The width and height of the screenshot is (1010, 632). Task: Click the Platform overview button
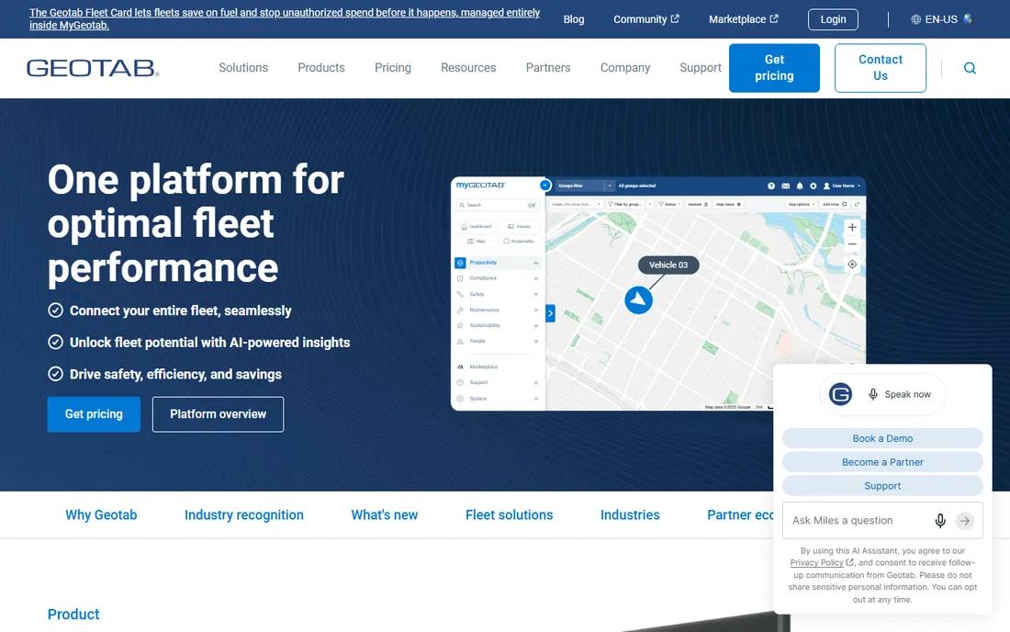218,414
